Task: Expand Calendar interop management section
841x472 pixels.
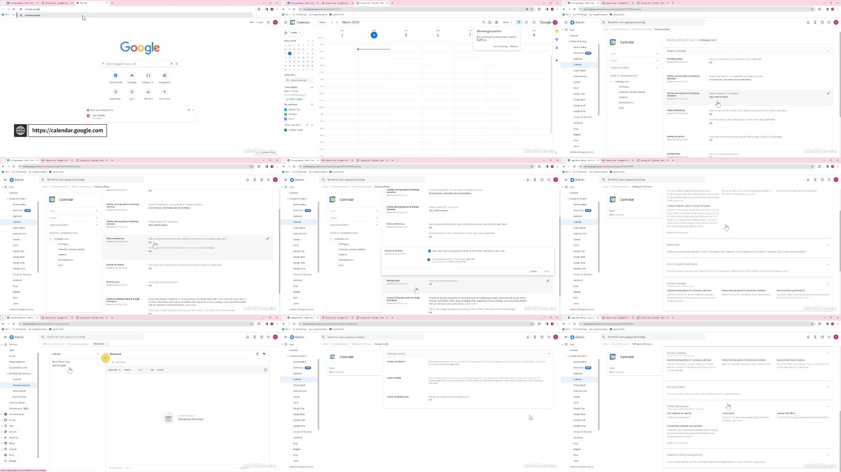Action: click(x=828, y=455)
